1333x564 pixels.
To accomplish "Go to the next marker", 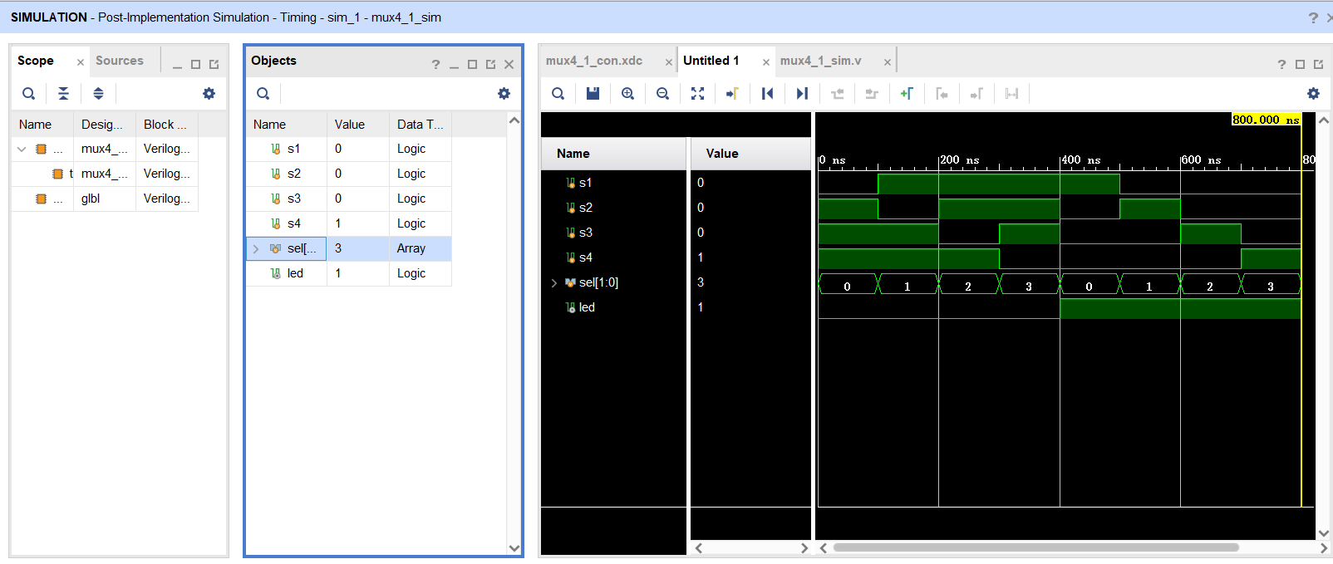I will click(x=976, y=94).
